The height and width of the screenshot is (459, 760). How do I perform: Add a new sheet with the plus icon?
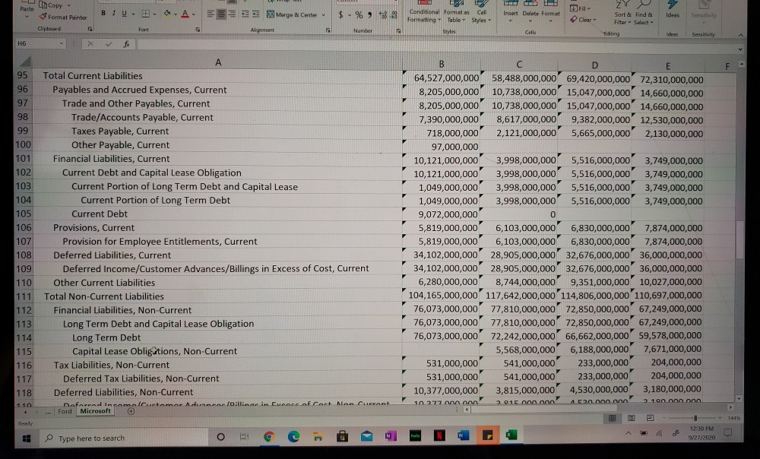131,411
